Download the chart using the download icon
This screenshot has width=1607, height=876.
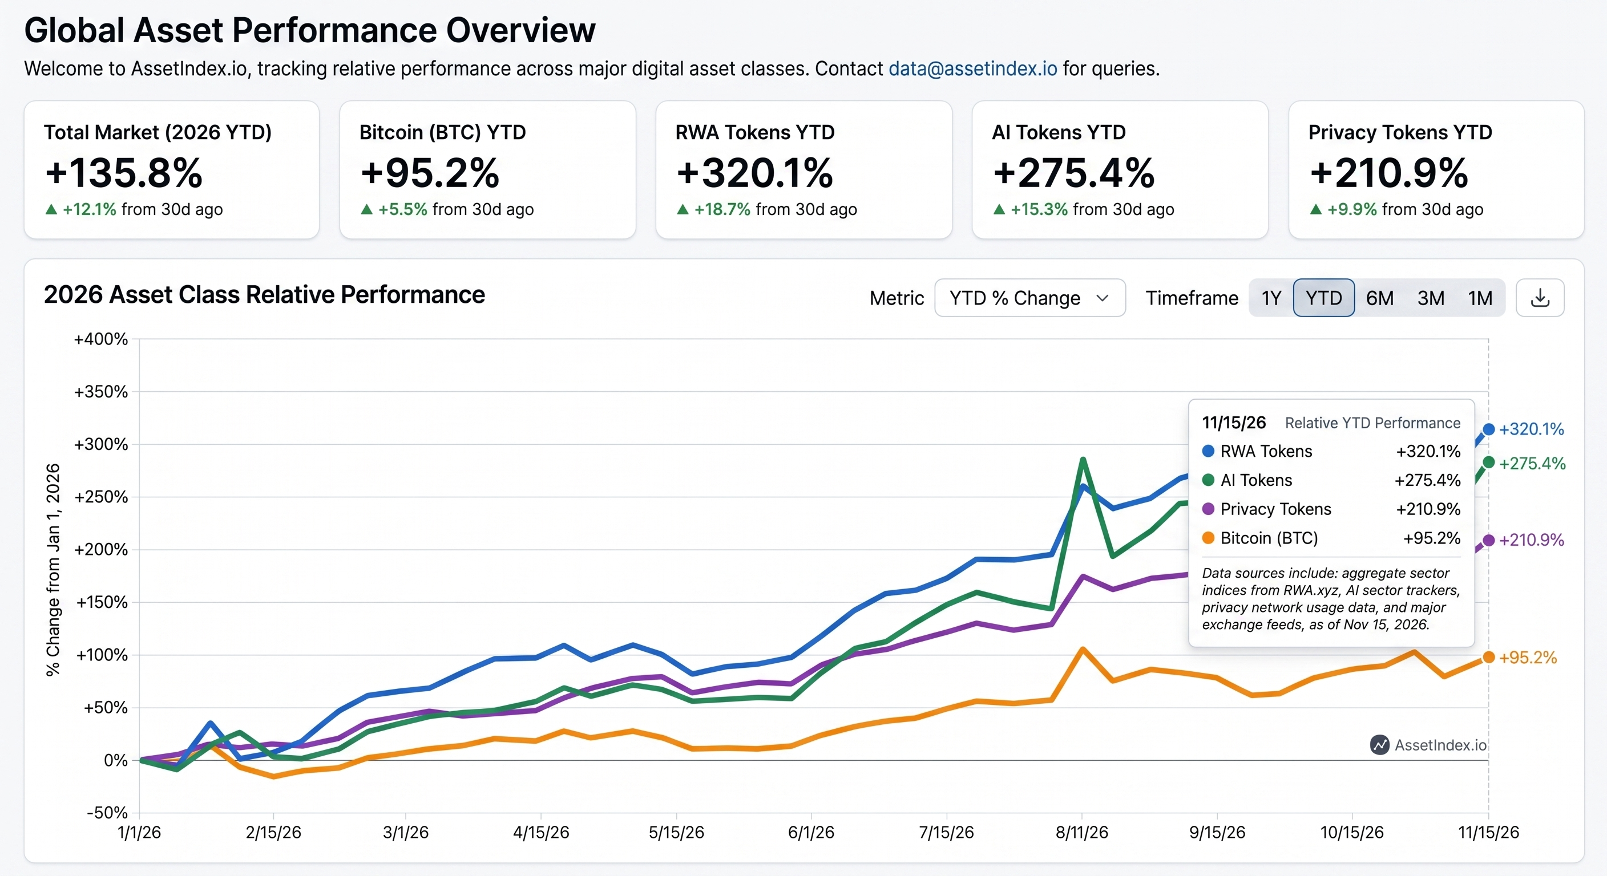click(x=1540, y=298)
